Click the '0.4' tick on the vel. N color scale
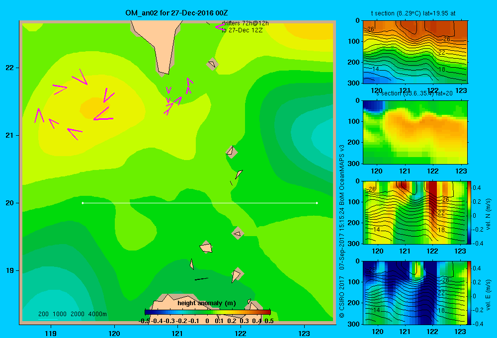The image size is (497, 338). (x=477, y=188)
